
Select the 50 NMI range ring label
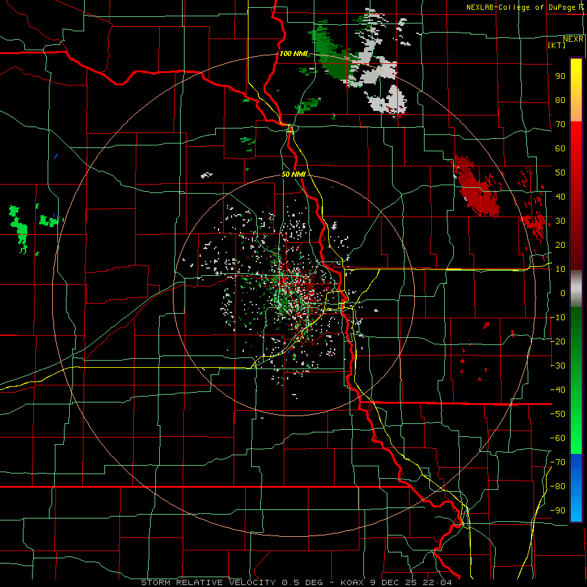click(294, 174)
